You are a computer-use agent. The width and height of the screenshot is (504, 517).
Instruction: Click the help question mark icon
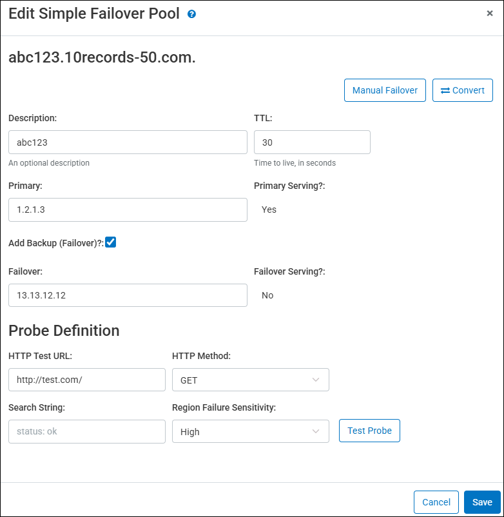coord(191,14)
